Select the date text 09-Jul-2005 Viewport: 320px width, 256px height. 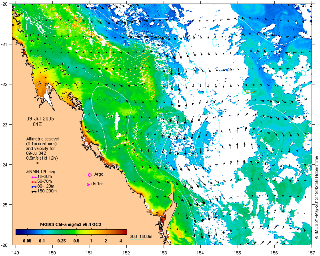click(x=40, y=119)
